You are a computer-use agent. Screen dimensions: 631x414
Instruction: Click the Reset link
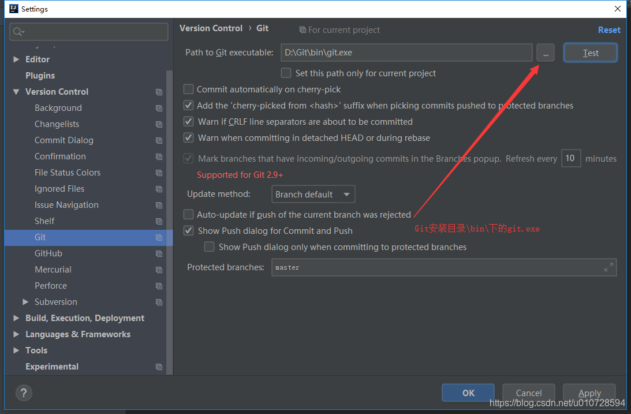tap(609, 30)
